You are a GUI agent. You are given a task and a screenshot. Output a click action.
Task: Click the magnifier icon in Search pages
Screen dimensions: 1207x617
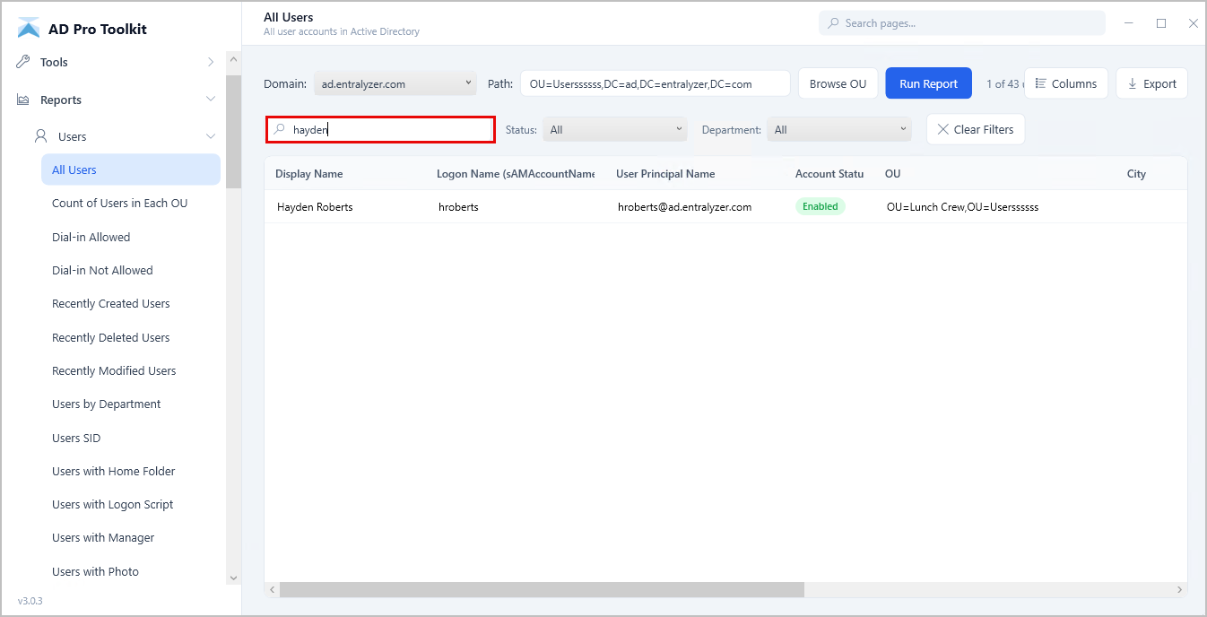tap(833, 23)
